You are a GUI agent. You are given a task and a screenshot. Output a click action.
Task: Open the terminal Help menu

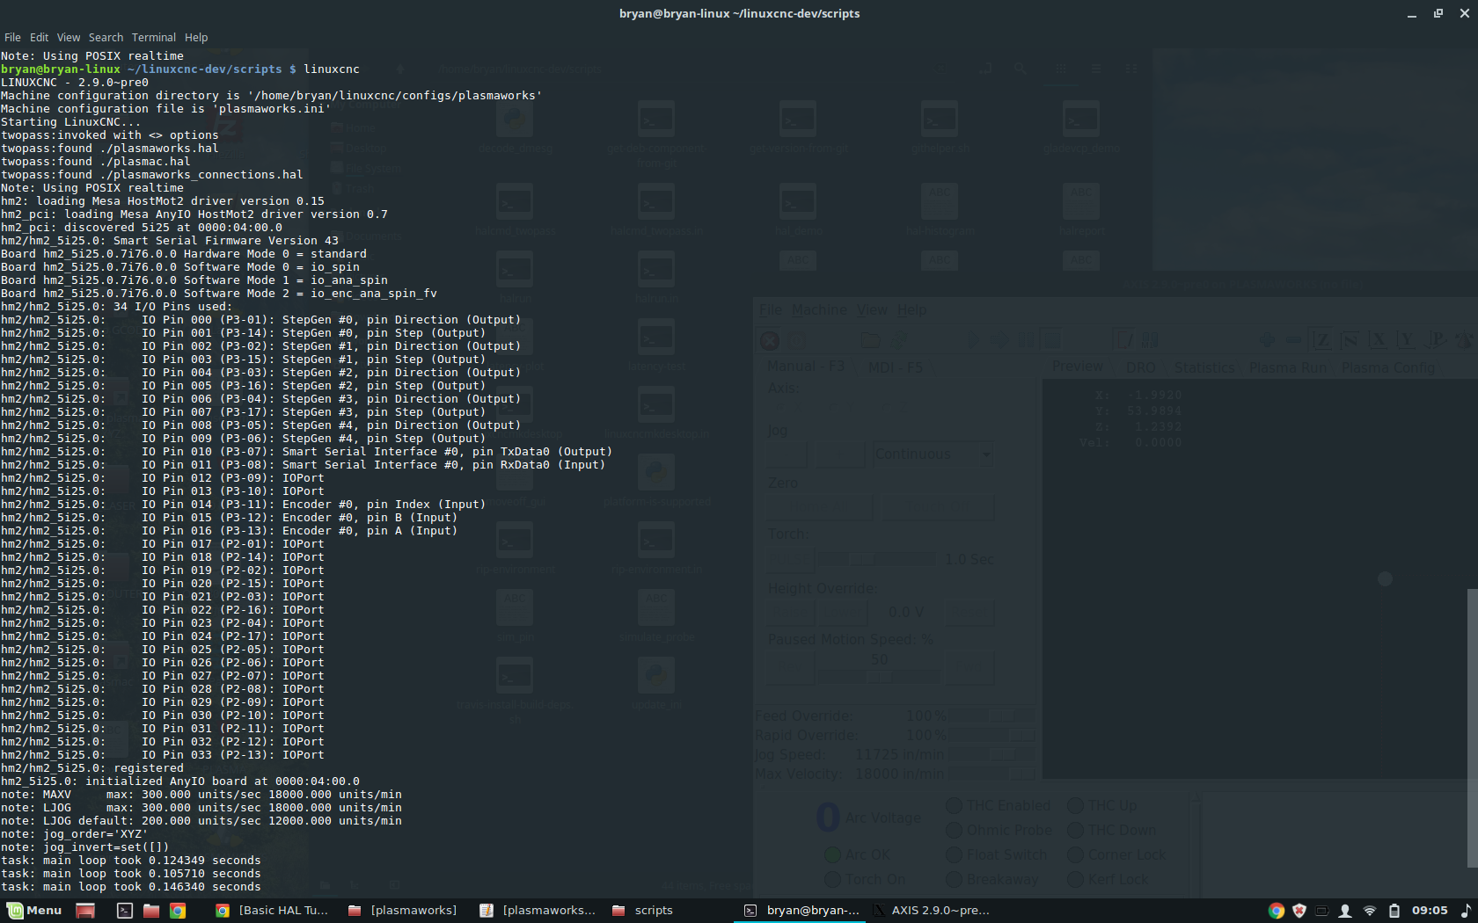point(196,38)
